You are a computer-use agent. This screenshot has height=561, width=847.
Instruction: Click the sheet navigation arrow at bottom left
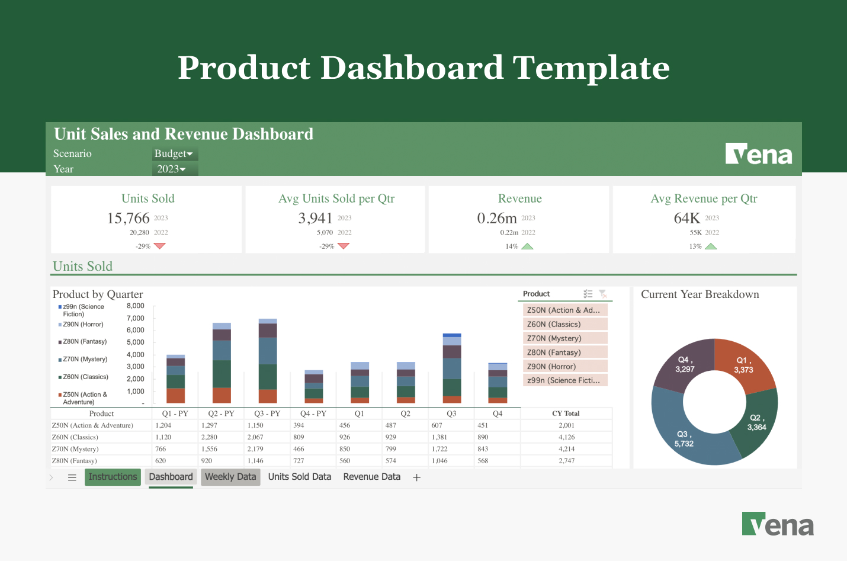pyautogui.click(x=51, y=477)
